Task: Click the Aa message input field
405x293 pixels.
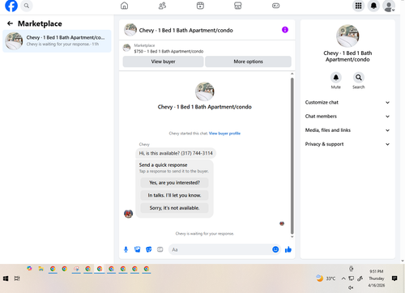Action: click(x=220, y=249)
